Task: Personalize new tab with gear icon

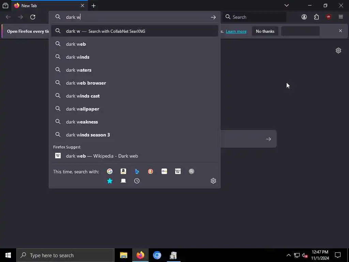Action: (x=338, y=50)
